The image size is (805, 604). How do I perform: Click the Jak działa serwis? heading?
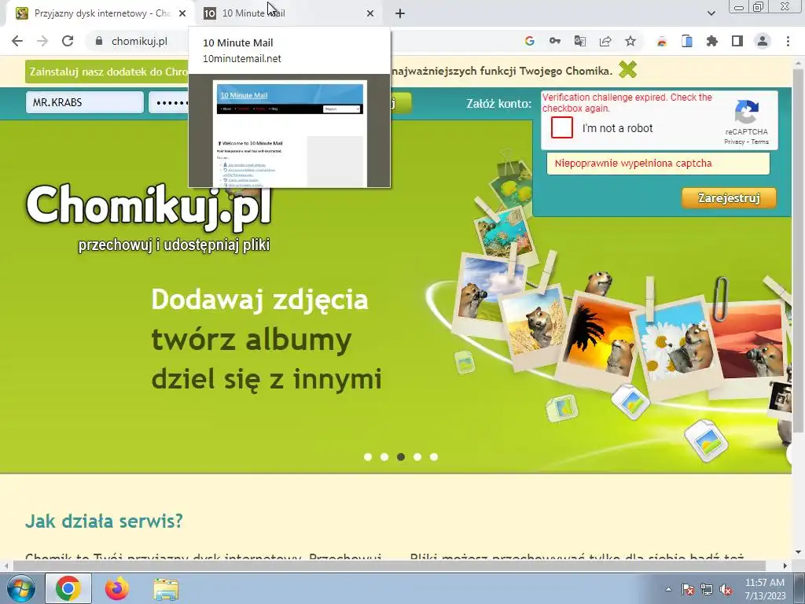(x=104, y=521)
